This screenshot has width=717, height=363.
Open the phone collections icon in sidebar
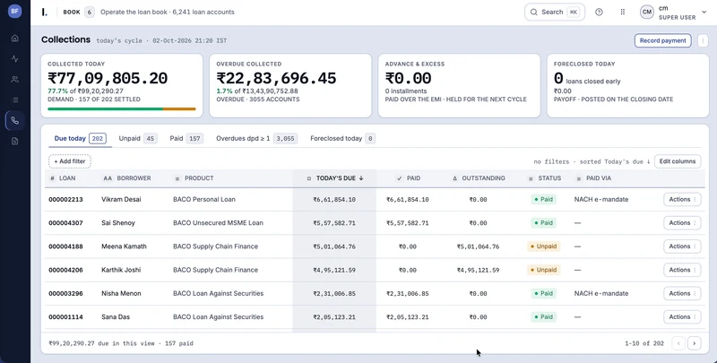(x=15, y=121)
